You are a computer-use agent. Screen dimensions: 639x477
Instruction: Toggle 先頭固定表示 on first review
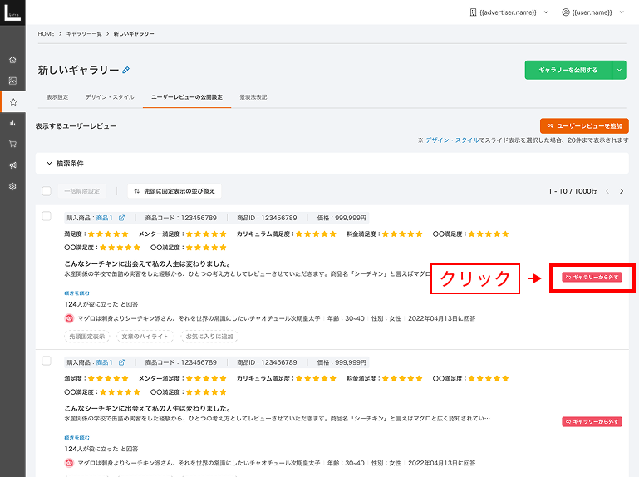87,337
